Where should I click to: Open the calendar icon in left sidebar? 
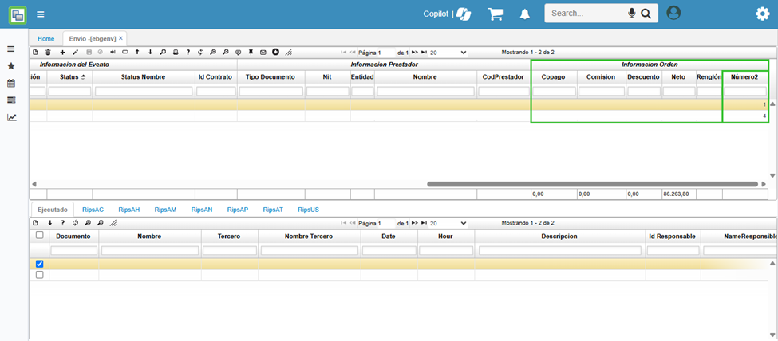tap(11, 83)
